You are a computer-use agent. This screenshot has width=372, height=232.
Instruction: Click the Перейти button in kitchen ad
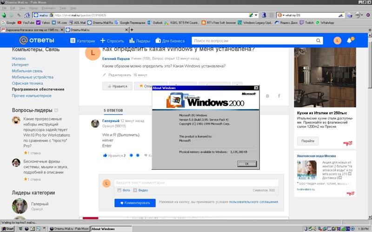pos(308,141)
